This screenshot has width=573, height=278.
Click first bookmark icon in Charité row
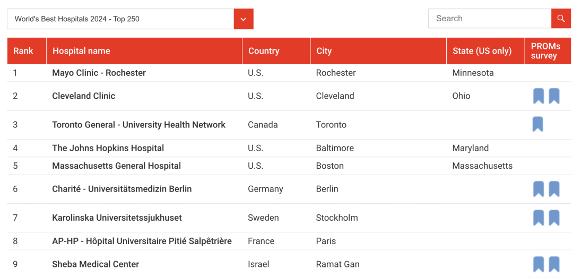point(539,189)
